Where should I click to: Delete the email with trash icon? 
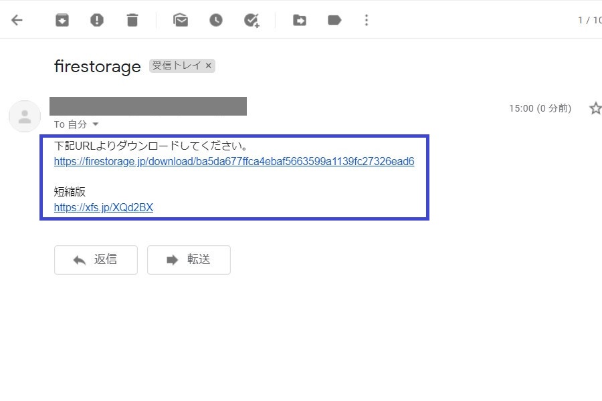pyautogui.click(x=132, y=20)
